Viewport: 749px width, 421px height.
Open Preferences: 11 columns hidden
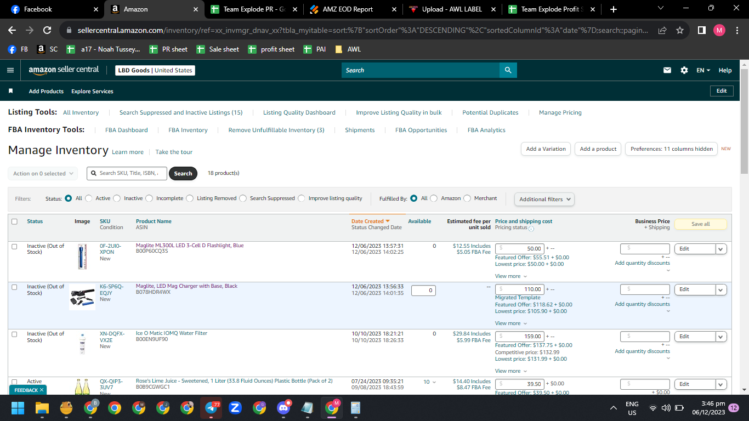click(x=671, y=149)
